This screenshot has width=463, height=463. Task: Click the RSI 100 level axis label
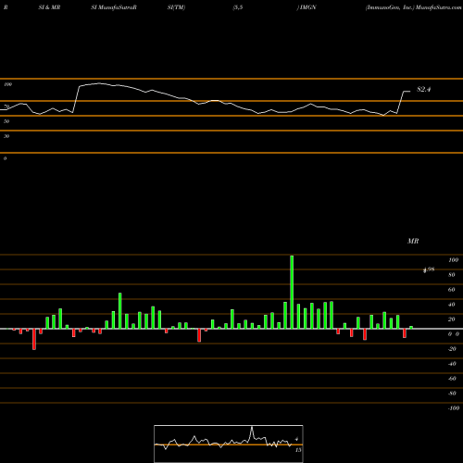pyautogui.click(x=7, y=84)
